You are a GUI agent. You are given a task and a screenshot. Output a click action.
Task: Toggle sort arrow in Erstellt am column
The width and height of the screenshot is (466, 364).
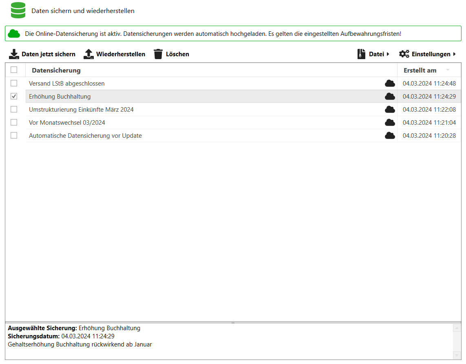tap(448, 70)
